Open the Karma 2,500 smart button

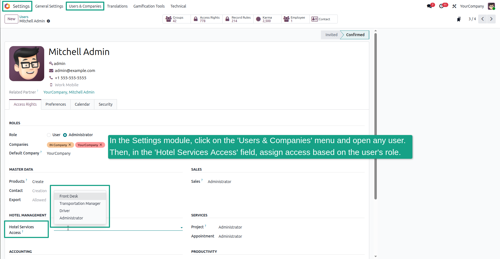267,19
